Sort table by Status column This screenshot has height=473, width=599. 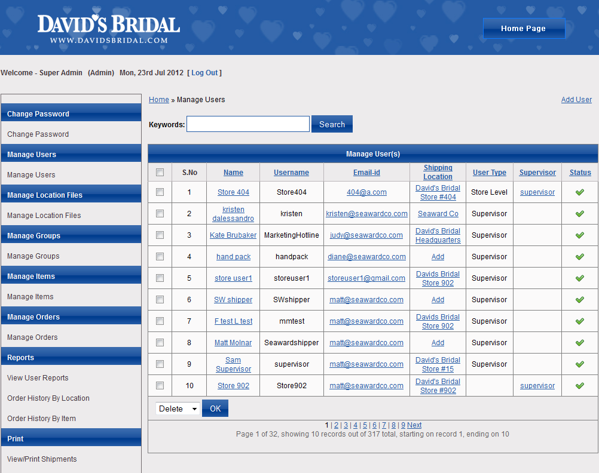coord(580,172)
